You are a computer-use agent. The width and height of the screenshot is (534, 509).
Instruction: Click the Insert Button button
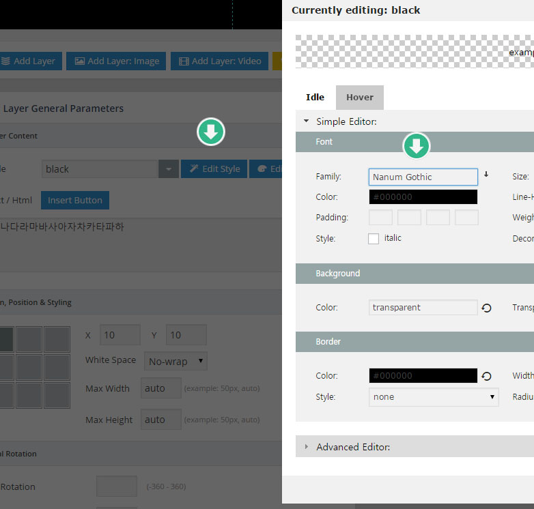point(75,201)
